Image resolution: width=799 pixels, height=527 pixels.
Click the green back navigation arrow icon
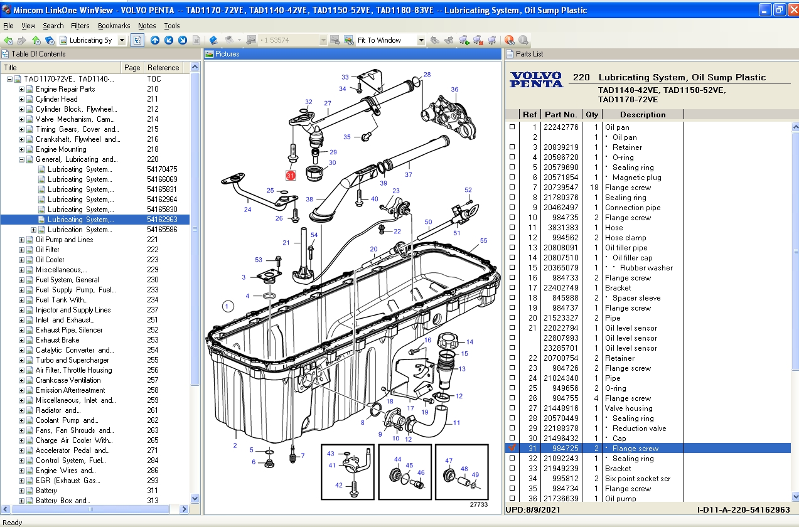[x=8, y=40]
